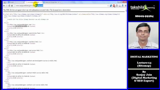160x90 pixels.
Task: Open the browser home page icon
Action: pyautogui.click(x=12, y=6)
